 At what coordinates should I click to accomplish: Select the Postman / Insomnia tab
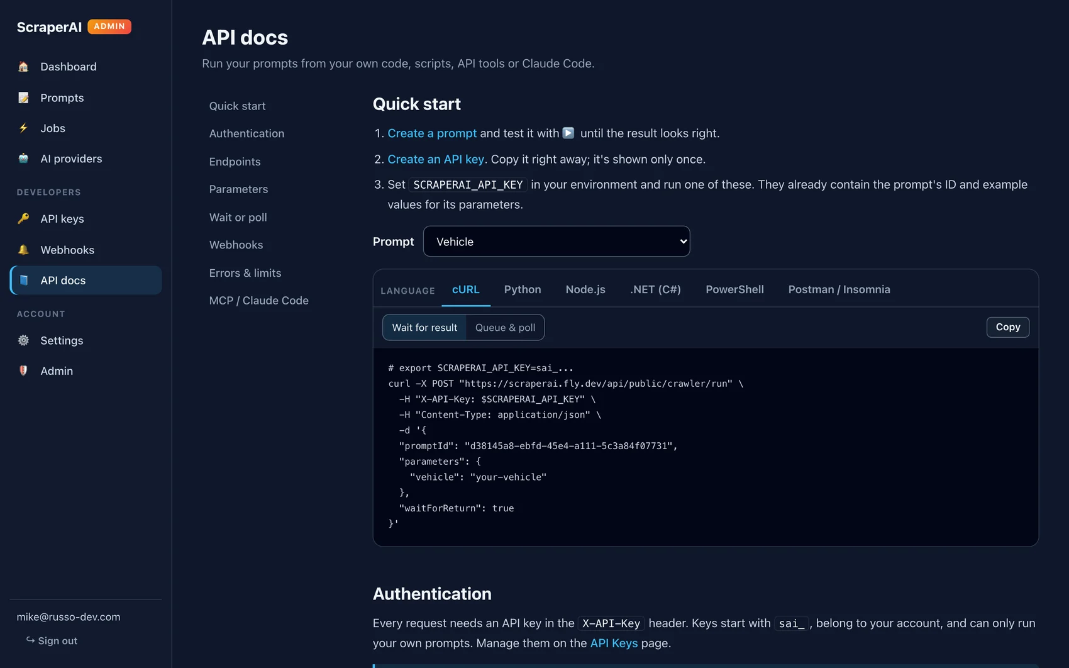839,289
